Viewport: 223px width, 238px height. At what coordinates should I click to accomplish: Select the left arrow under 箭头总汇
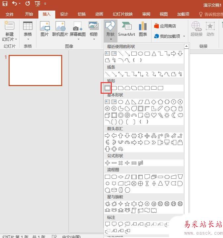coord(114,135)
